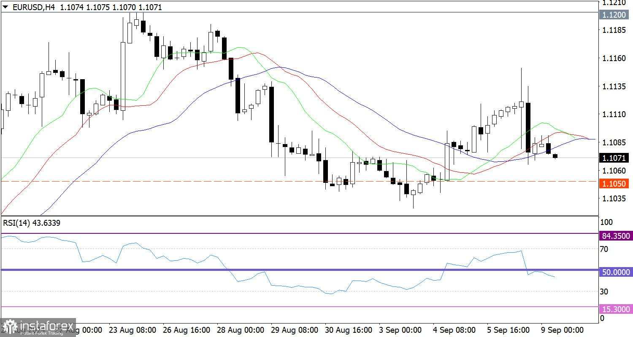
Task: Click the 15.3000 pink RSI level tag
Action: click(x=616, y=309)
